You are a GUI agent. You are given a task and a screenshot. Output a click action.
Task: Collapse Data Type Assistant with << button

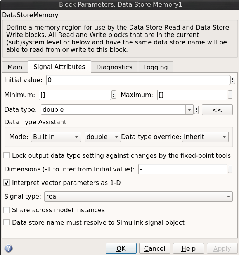pos(217,110)
